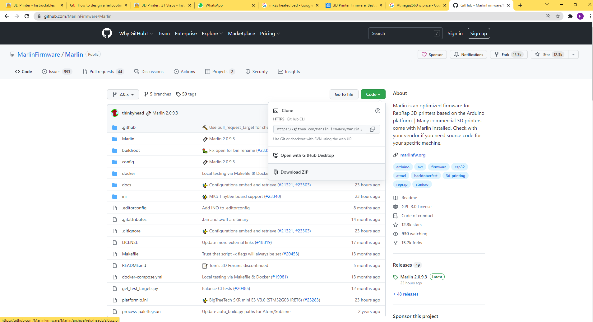Viewport: 593px width, 322px height.
Task: Collapse the green Code dropdown
Action: [373, 94]
